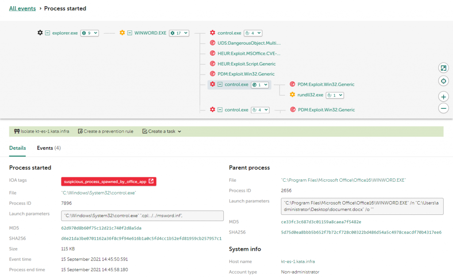Select the rundll32.exe node label
The image size is (453, 279).
tap(310, 95)
